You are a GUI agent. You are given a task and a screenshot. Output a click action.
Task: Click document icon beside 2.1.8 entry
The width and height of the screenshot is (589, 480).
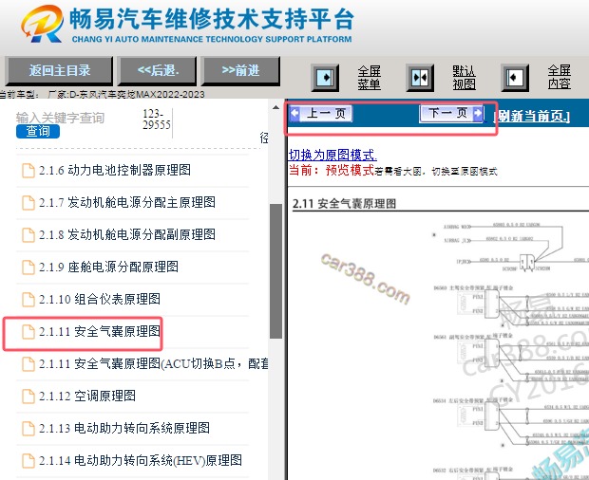click(x=28, y=235)
